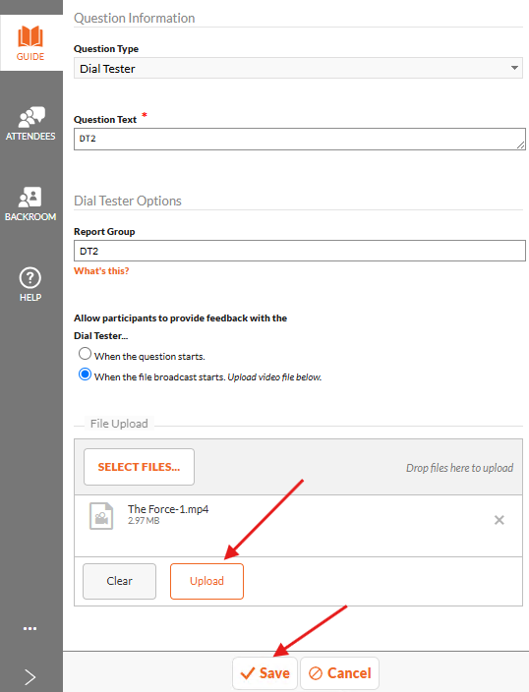Remove The Force-1.mp4 with the X icon
The image size is (529, 692).
499,520
